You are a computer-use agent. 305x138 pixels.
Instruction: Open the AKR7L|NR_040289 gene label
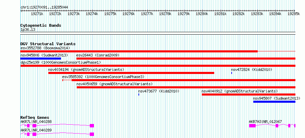coord(36,130)
